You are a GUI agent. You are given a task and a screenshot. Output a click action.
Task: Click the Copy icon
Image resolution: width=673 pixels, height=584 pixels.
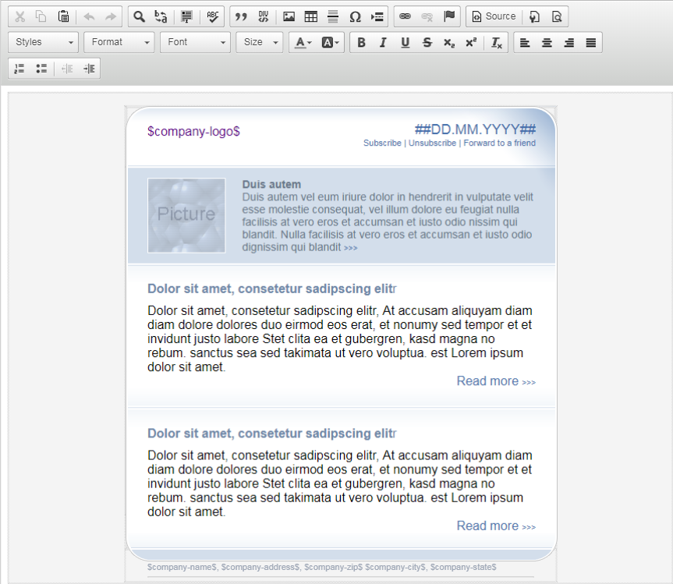41,16
